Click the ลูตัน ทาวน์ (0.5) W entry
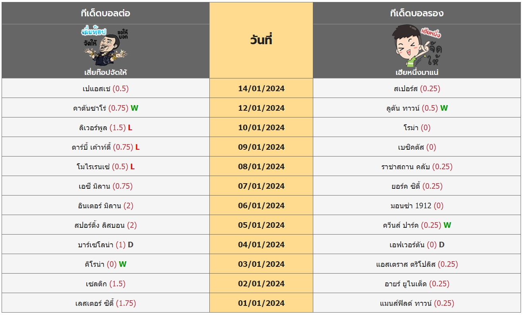Screen dimensions: 523x315 417,108
